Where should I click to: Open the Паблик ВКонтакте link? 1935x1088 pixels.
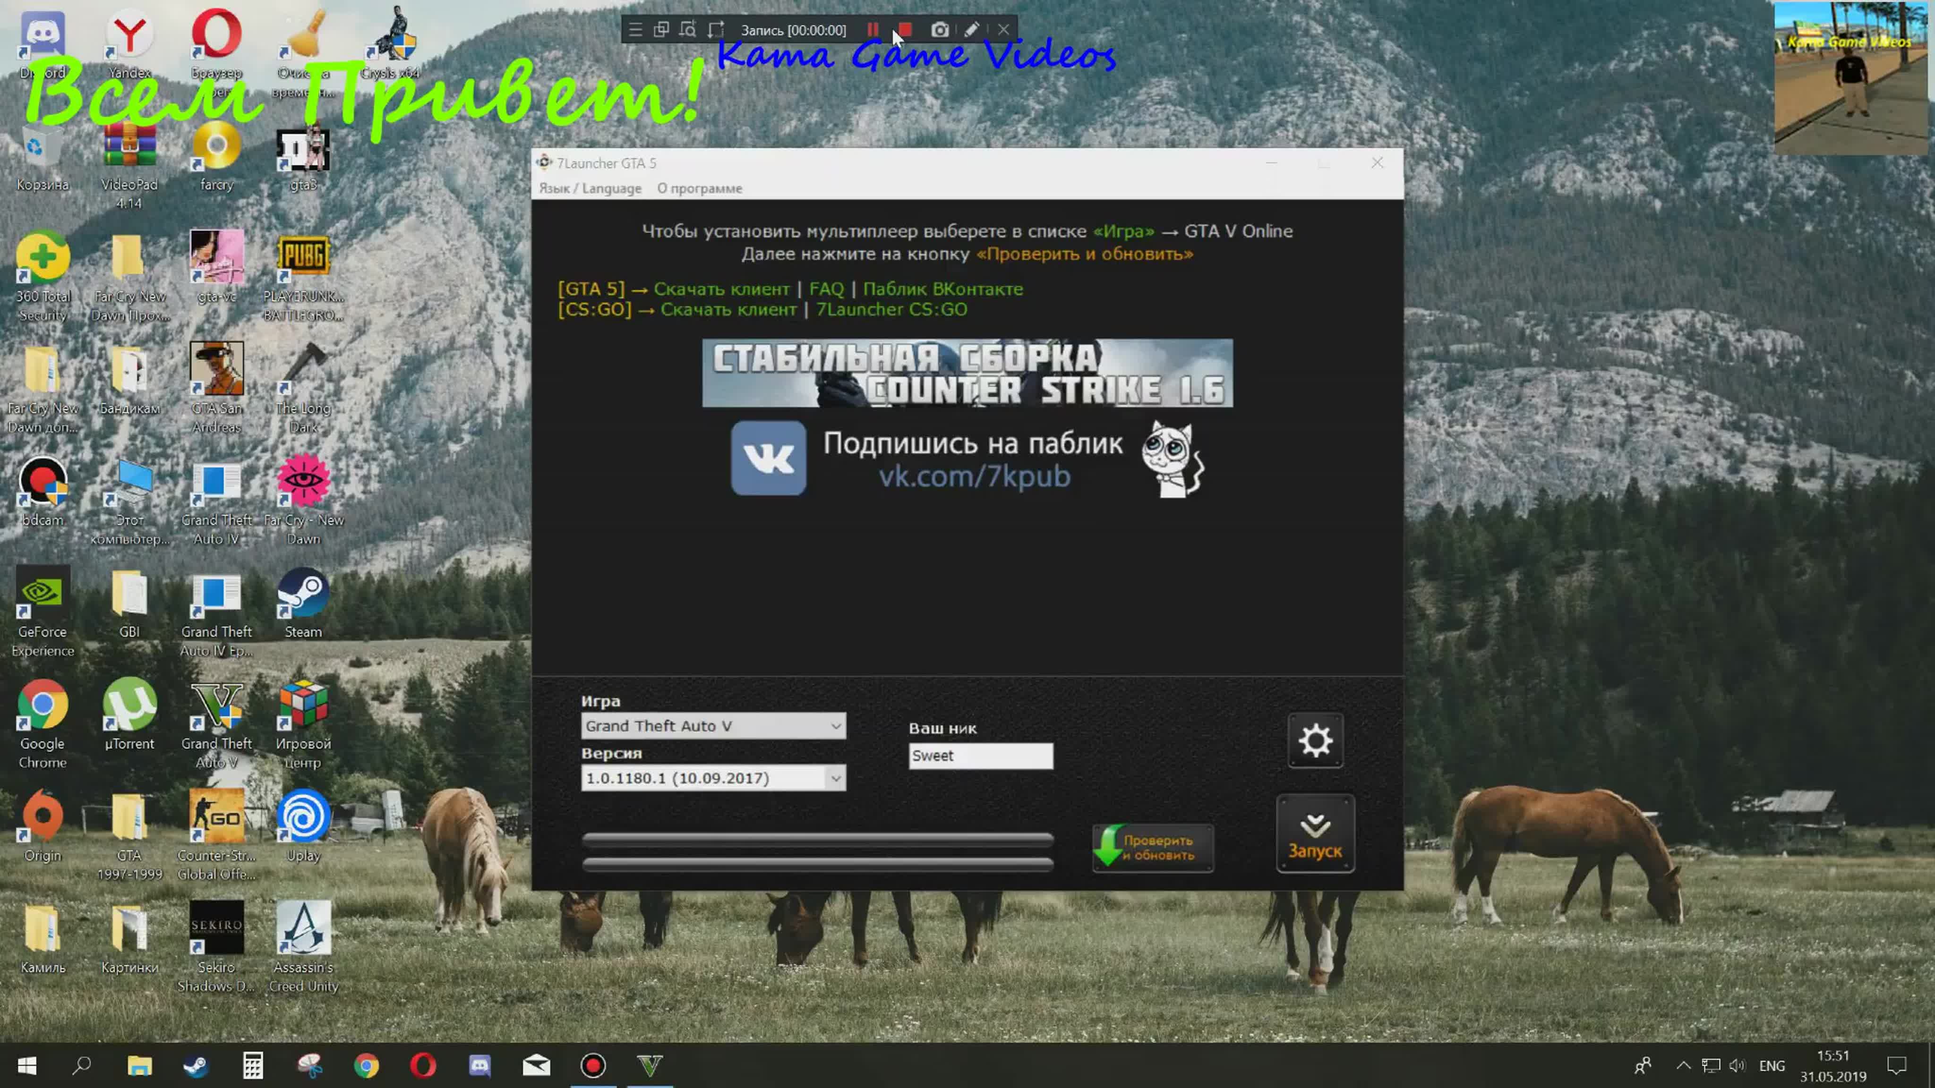943,289
